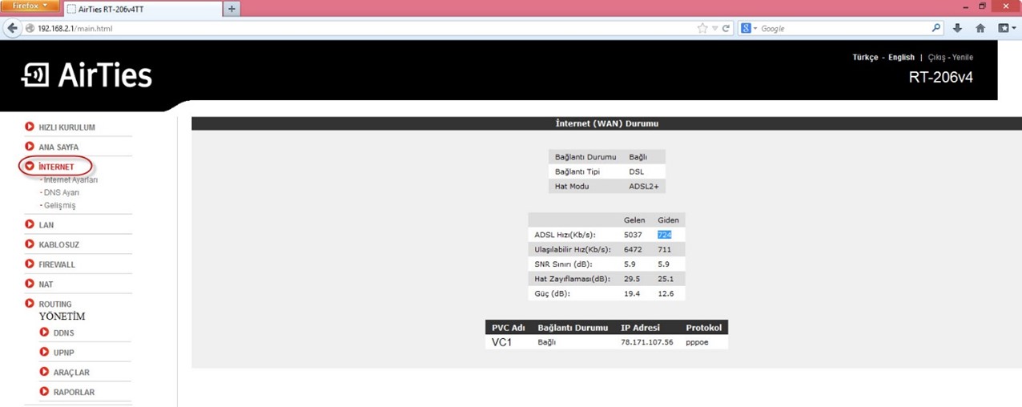1022x407 pixels.
Task: Open ROUTING menu
Action: [x=55, y=304]
